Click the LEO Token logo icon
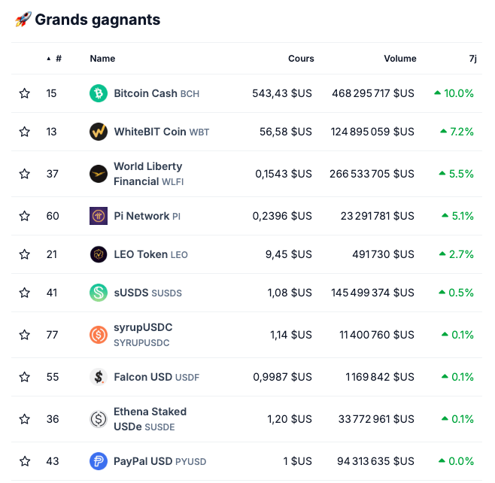Viewport: 495px width, 483px height. (99, 254)
